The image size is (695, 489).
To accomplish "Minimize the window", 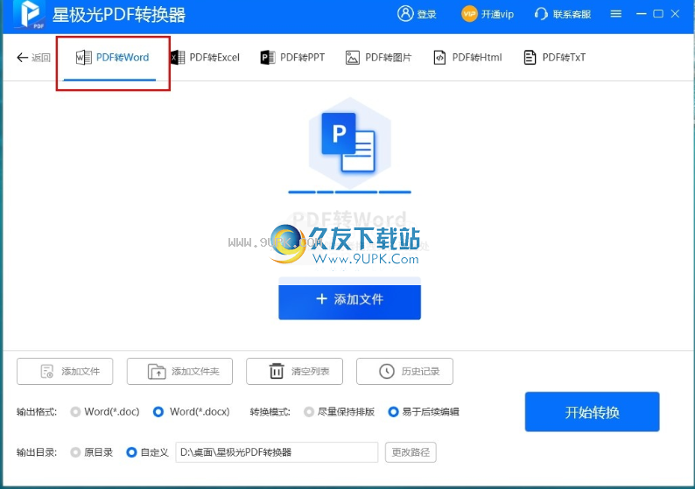I will pos(641,14).
